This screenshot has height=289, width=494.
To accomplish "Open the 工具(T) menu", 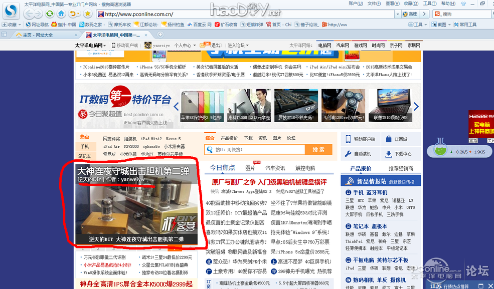I will (429, 4).
